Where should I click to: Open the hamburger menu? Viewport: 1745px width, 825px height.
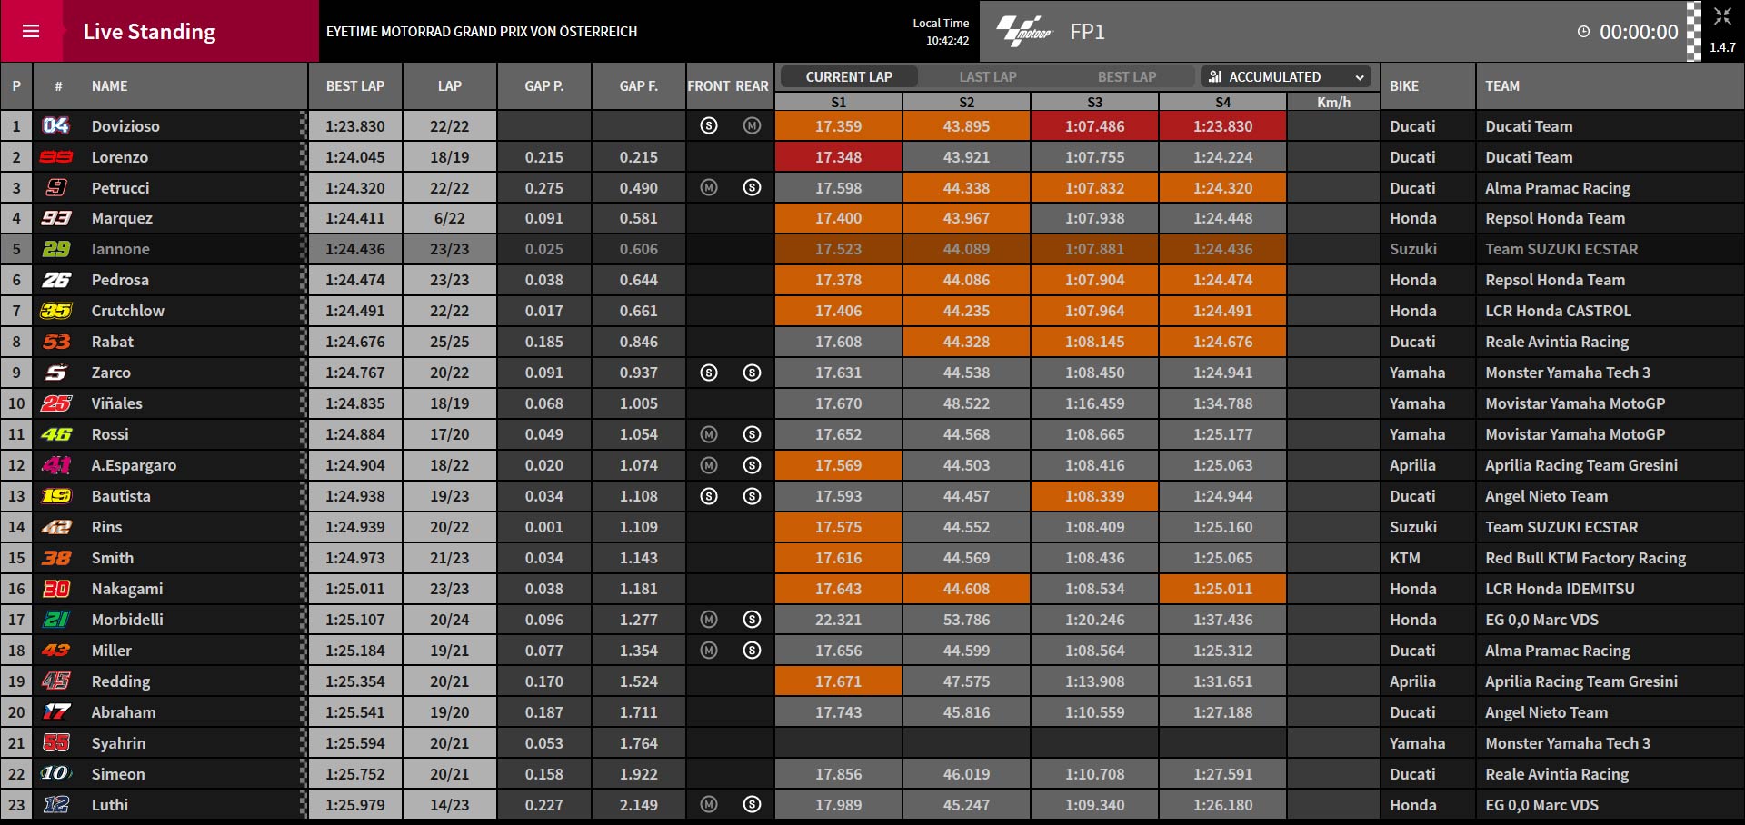31,31
